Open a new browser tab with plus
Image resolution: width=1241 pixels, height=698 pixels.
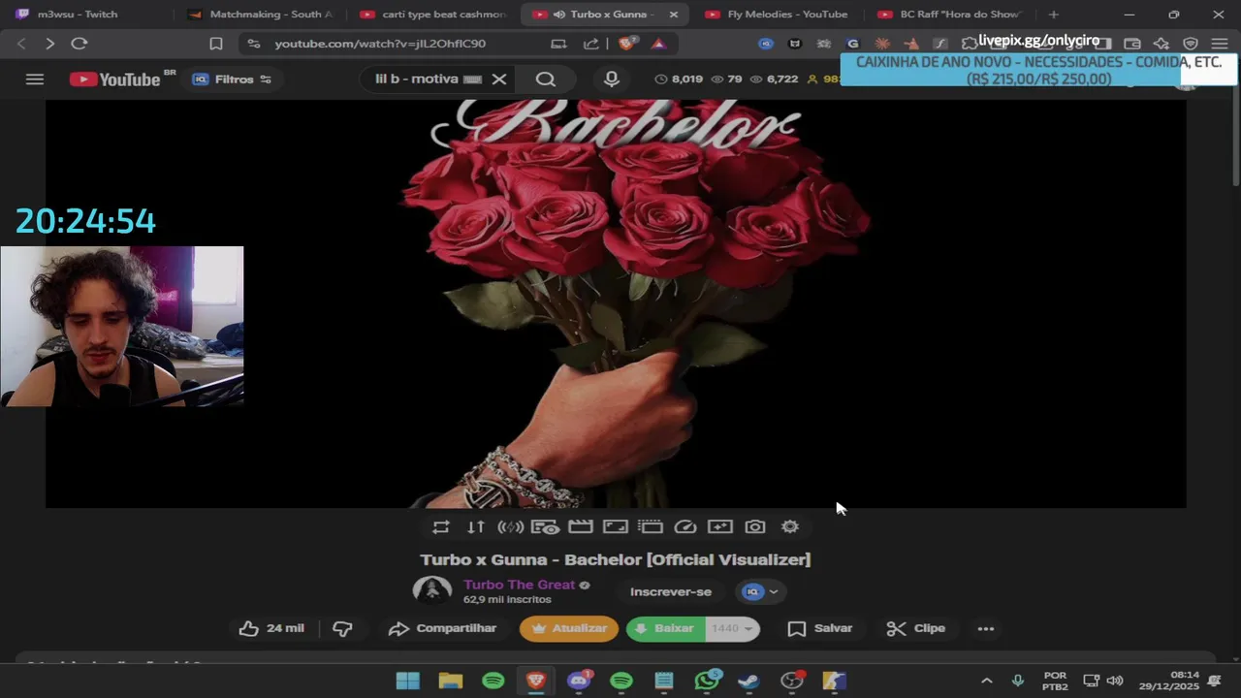pyautogui.click(x=1054, y=15)
